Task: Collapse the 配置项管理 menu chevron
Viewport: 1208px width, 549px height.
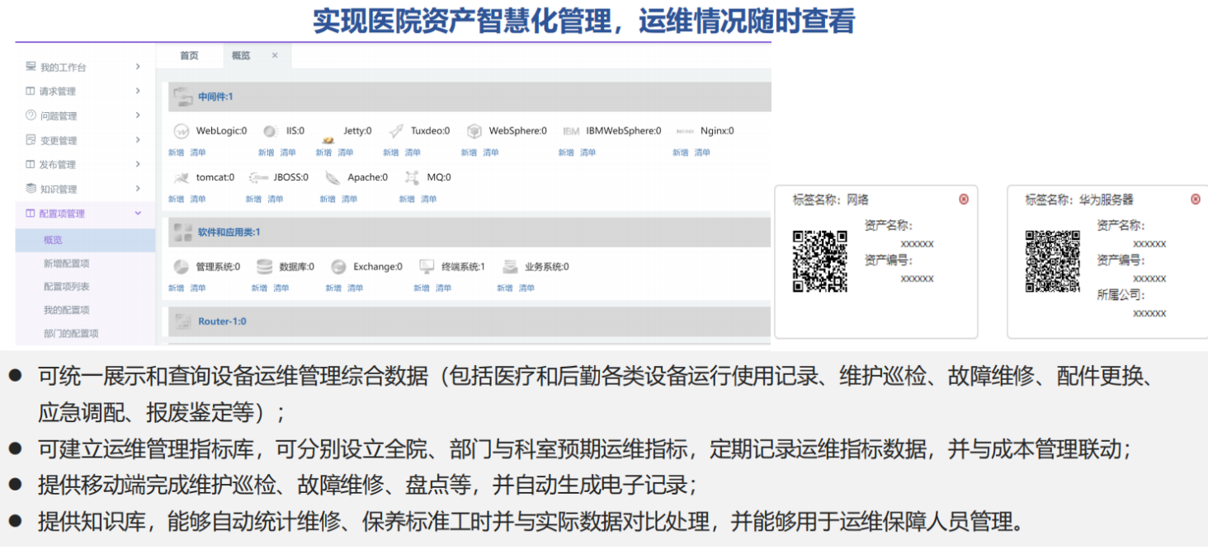Action: pyautogui.click(x=138, y=213)
